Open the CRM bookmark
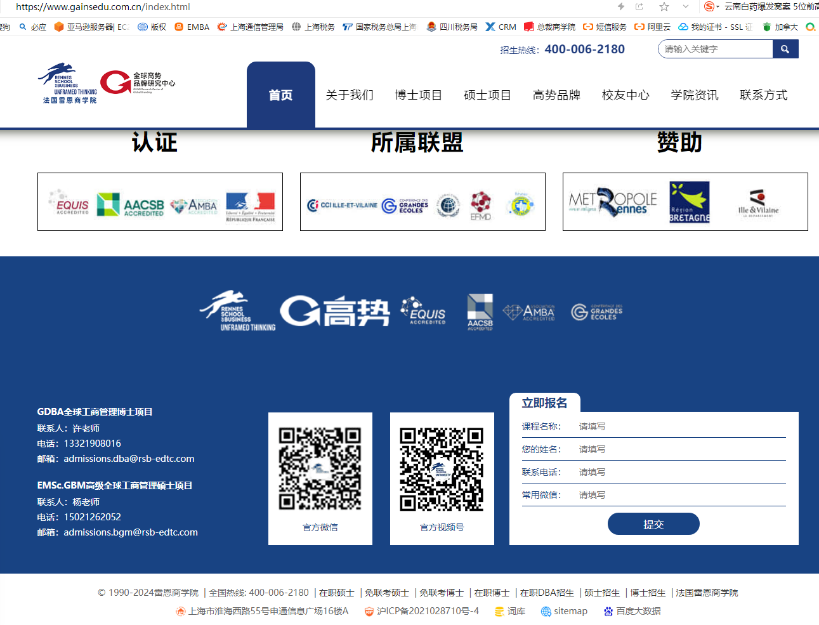Screen dimensions: 819x625 point(501,27)
